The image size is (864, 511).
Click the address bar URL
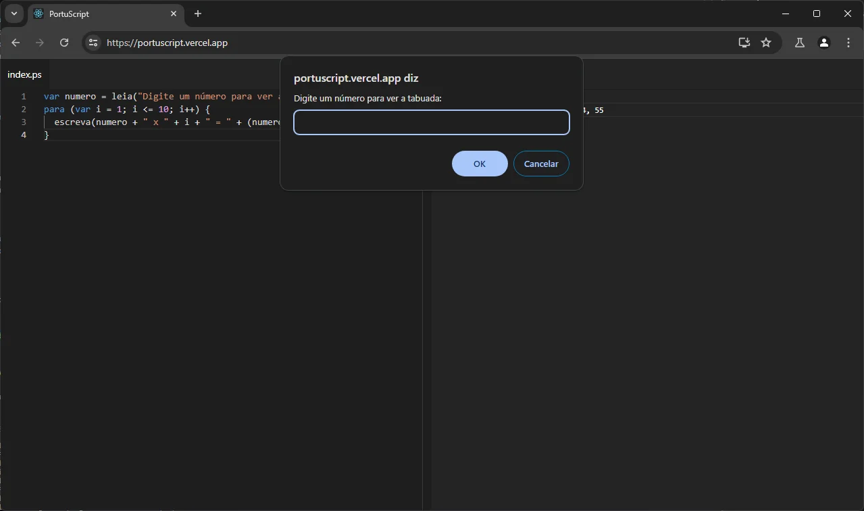pyautogui.click(x=168, y=43)
